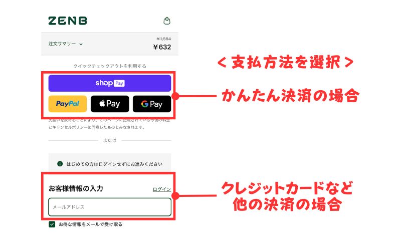Pay with the purple Shop Pay button

click(x=110, y=83)
